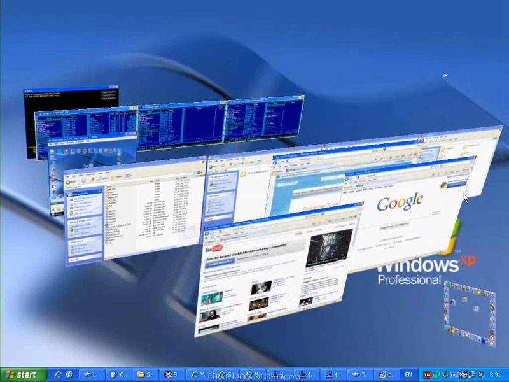Click the taskbar clock showing 3:31
This screenshot has width=509, height=382.
(495, 375)
